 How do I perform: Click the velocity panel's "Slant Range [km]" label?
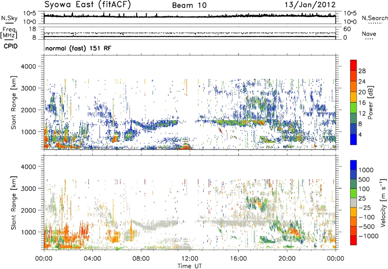pos(14,203)
